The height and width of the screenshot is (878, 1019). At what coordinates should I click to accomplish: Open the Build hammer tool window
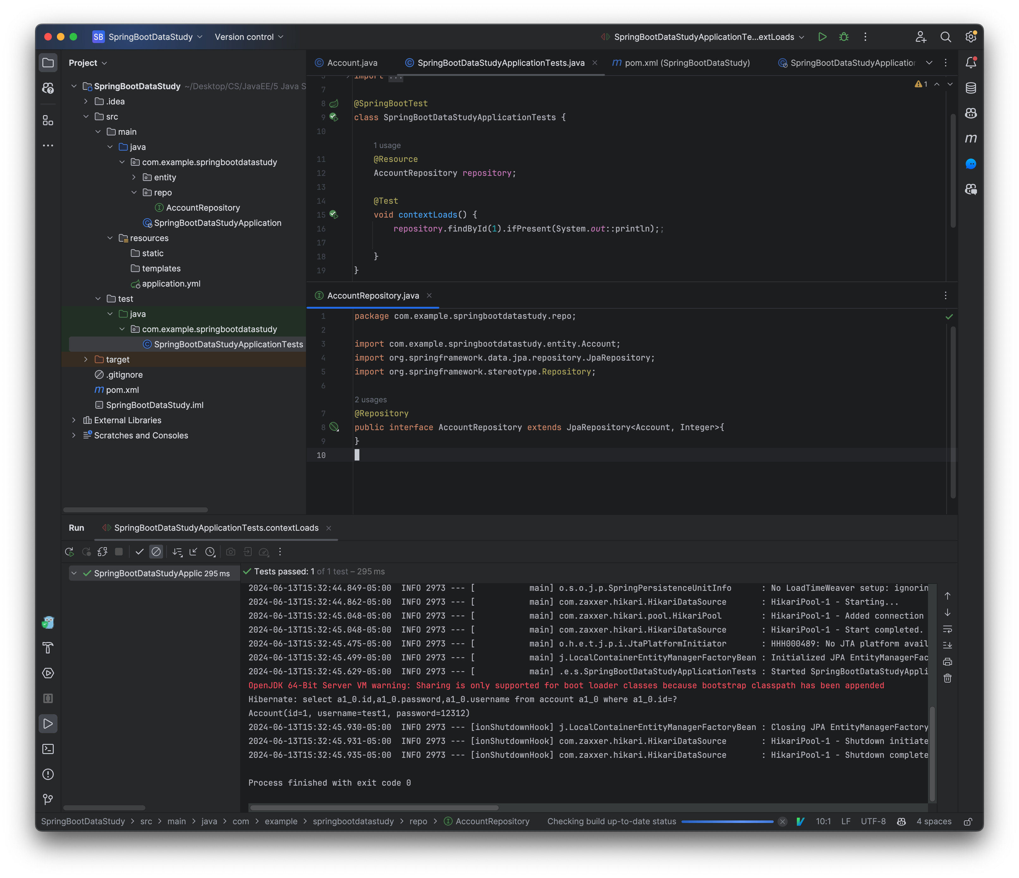coord(48,648)
